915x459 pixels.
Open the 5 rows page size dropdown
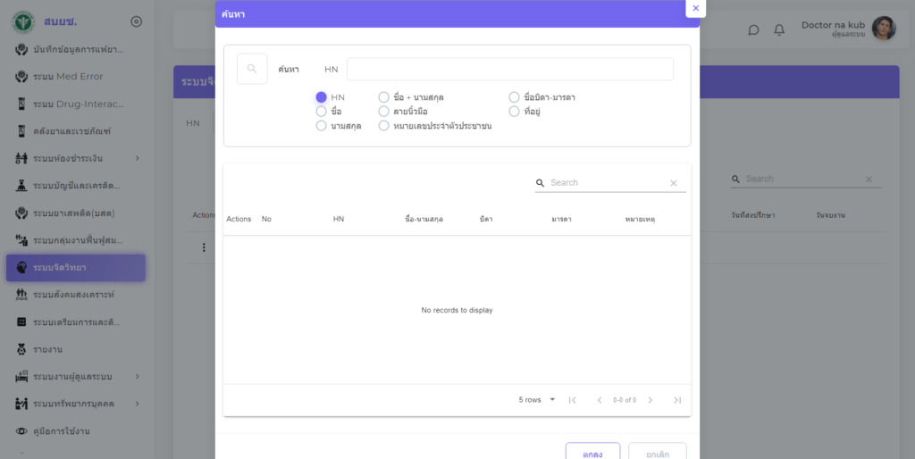pos(537,400)
